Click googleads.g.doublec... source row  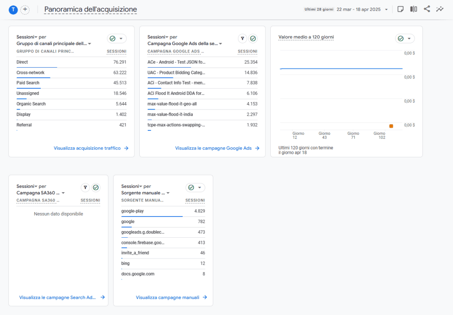163,232
